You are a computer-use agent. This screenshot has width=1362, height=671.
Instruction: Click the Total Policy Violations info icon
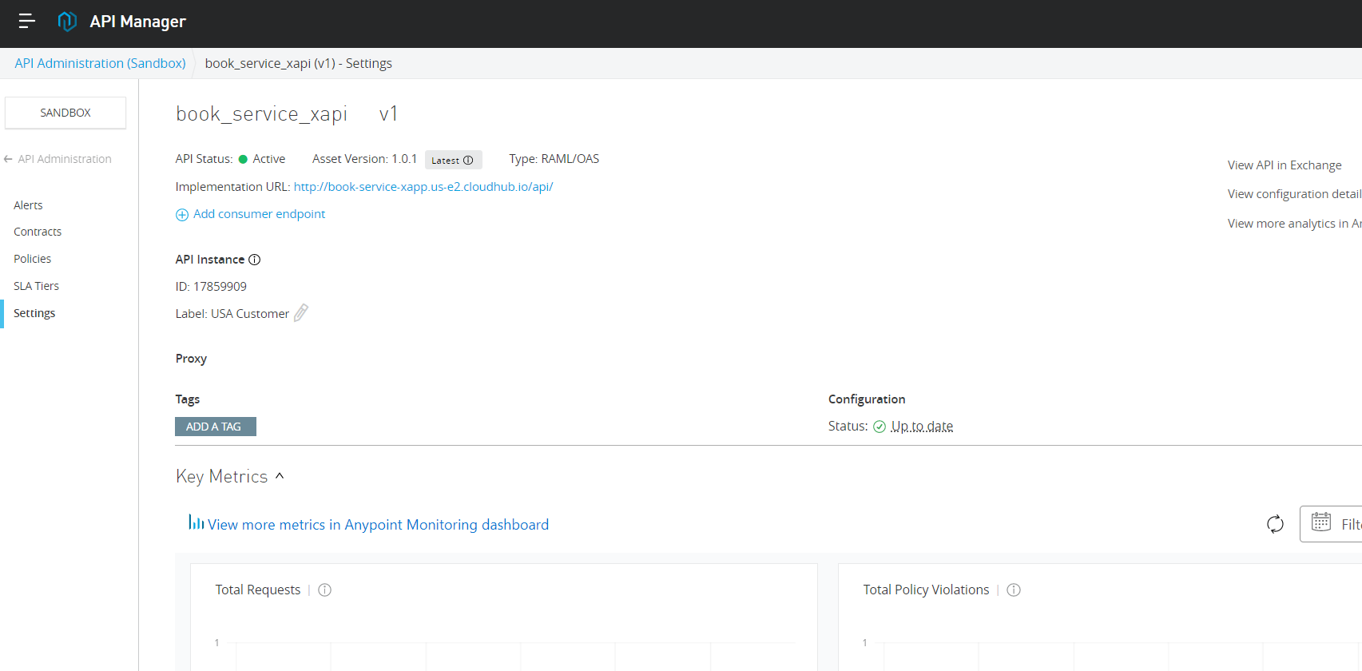(x=1014, y=590)
